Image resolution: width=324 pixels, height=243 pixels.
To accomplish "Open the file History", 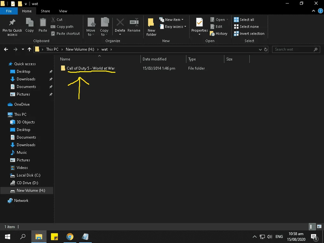I will pos(219,34).
